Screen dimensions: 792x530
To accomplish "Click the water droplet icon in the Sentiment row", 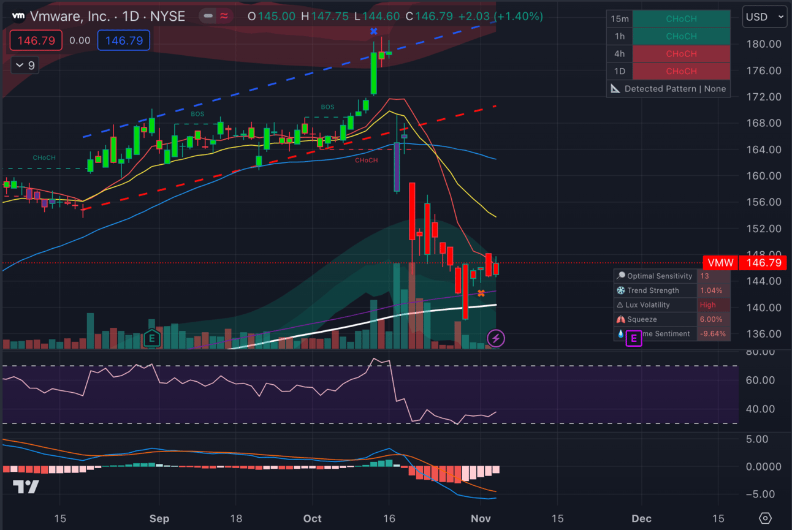I will click(621, 334).
